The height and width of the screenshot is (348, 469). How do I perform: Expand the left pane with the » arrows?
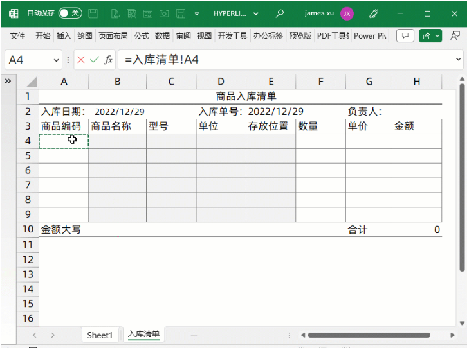pyautogui.click(x=8, y=81)
